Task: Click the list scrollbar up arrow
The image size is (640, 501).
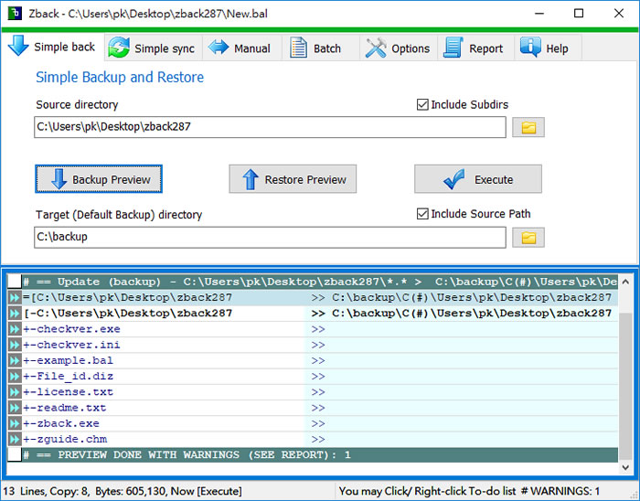Action: pos(625,282)
